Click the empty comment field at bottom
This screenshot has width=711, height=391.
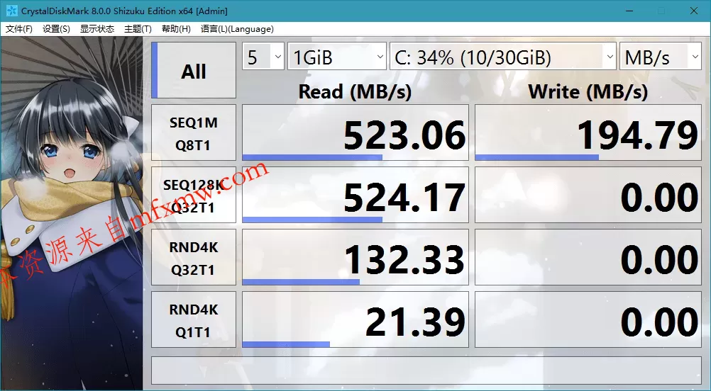coord(426,370)
